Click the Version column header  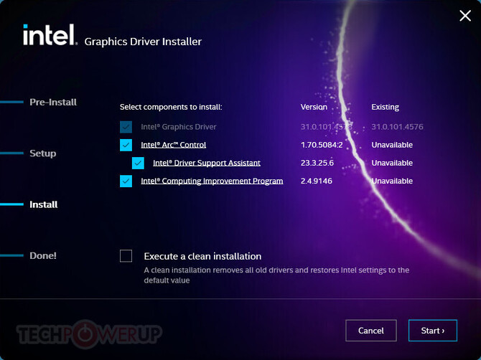(314, 107)
